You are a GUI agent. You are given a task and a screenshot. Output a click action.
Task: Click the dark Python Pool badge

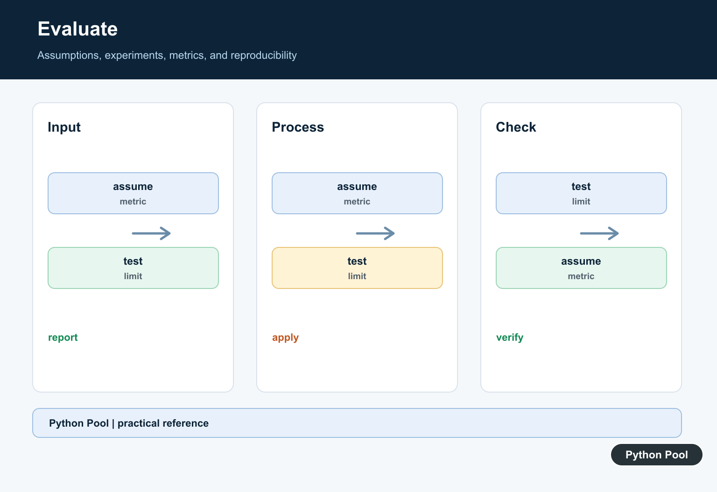657,455
